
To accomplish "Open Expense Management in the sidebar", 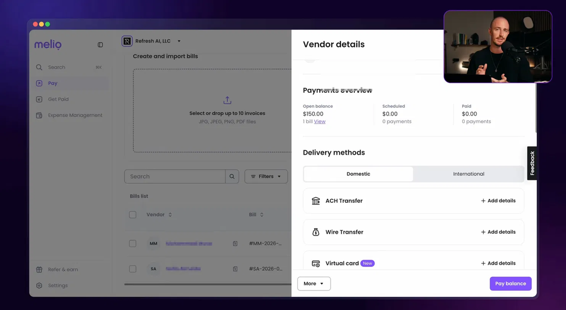I will pos(71,115).
